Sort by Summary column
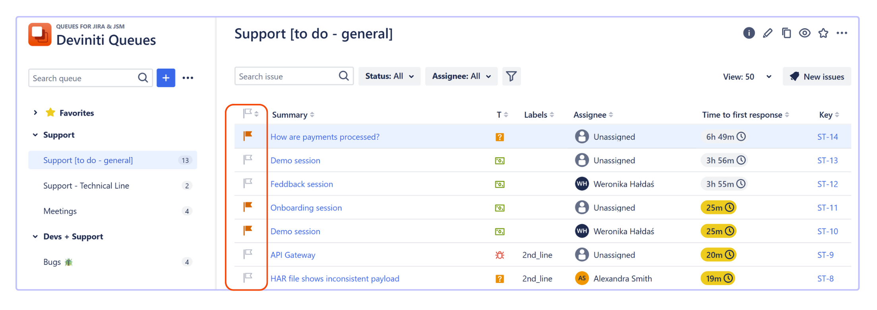Image resolution: width=877 pixels, height=310 pixels. click(293, 115)
